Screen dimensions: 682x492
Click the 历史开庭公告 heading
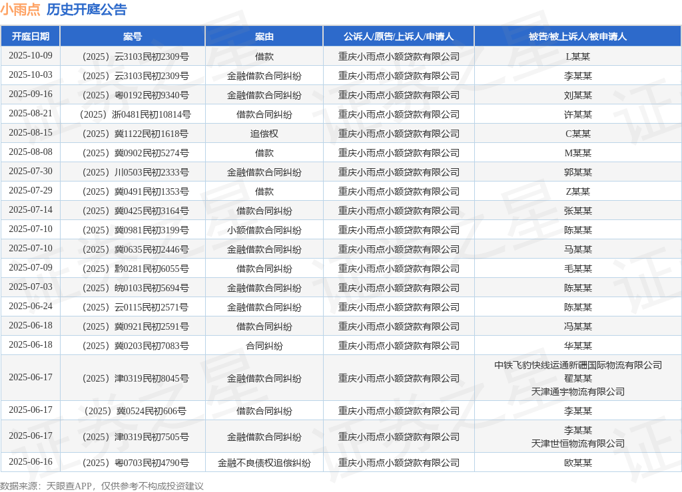click(x=87, y=9)
